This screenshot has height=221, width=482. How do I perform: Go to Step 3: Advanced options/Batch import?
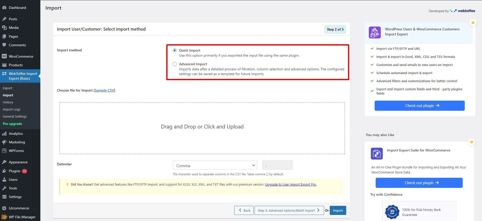tap(289, 210)
